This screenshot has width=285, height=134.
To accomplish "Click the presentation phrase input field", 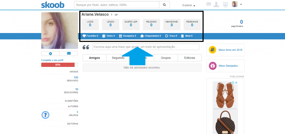I will 146,47.
